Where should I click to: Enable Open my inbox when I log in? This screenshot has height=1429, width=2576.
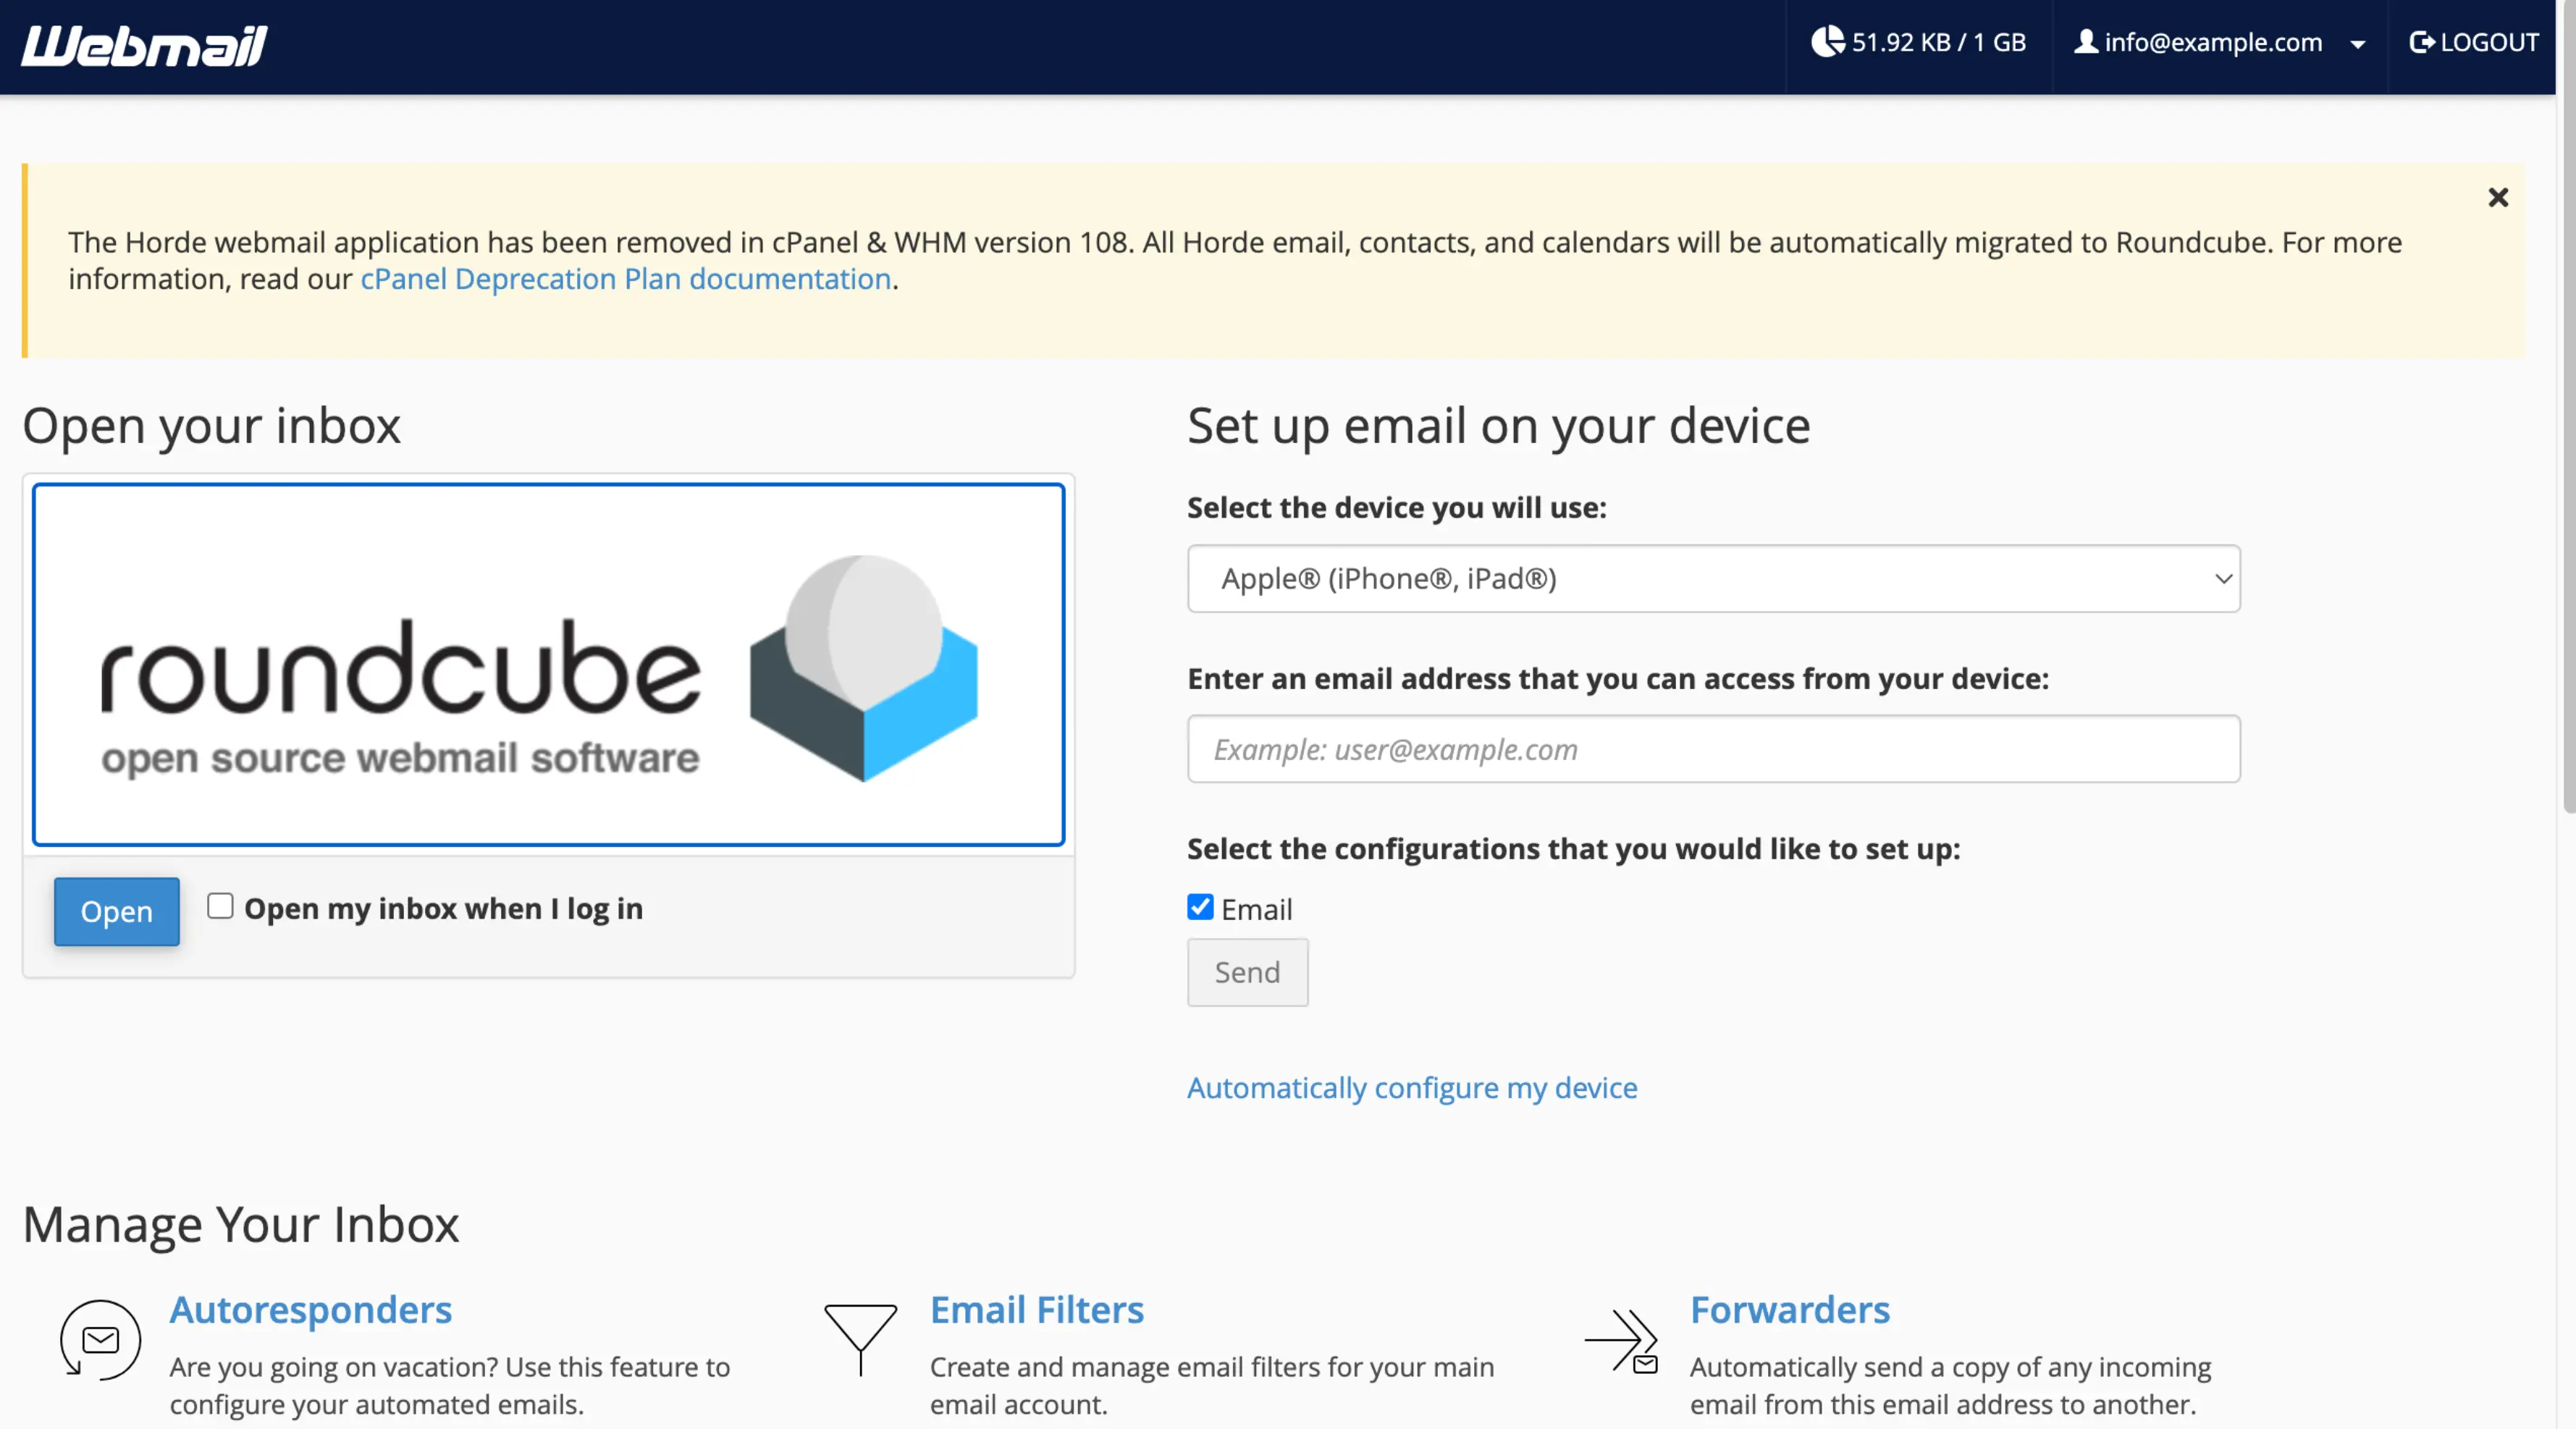(x=220, y=906)
